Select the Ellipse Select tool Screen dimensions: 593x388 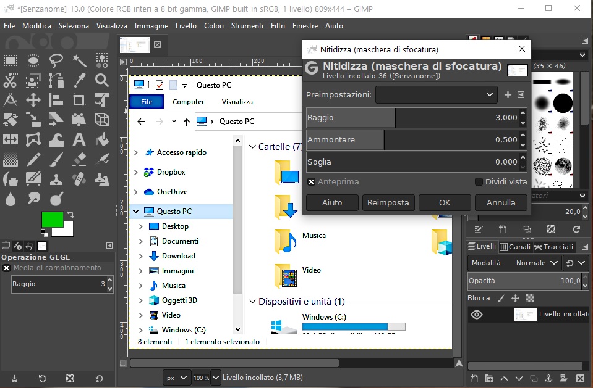click(x=33, y=60)
